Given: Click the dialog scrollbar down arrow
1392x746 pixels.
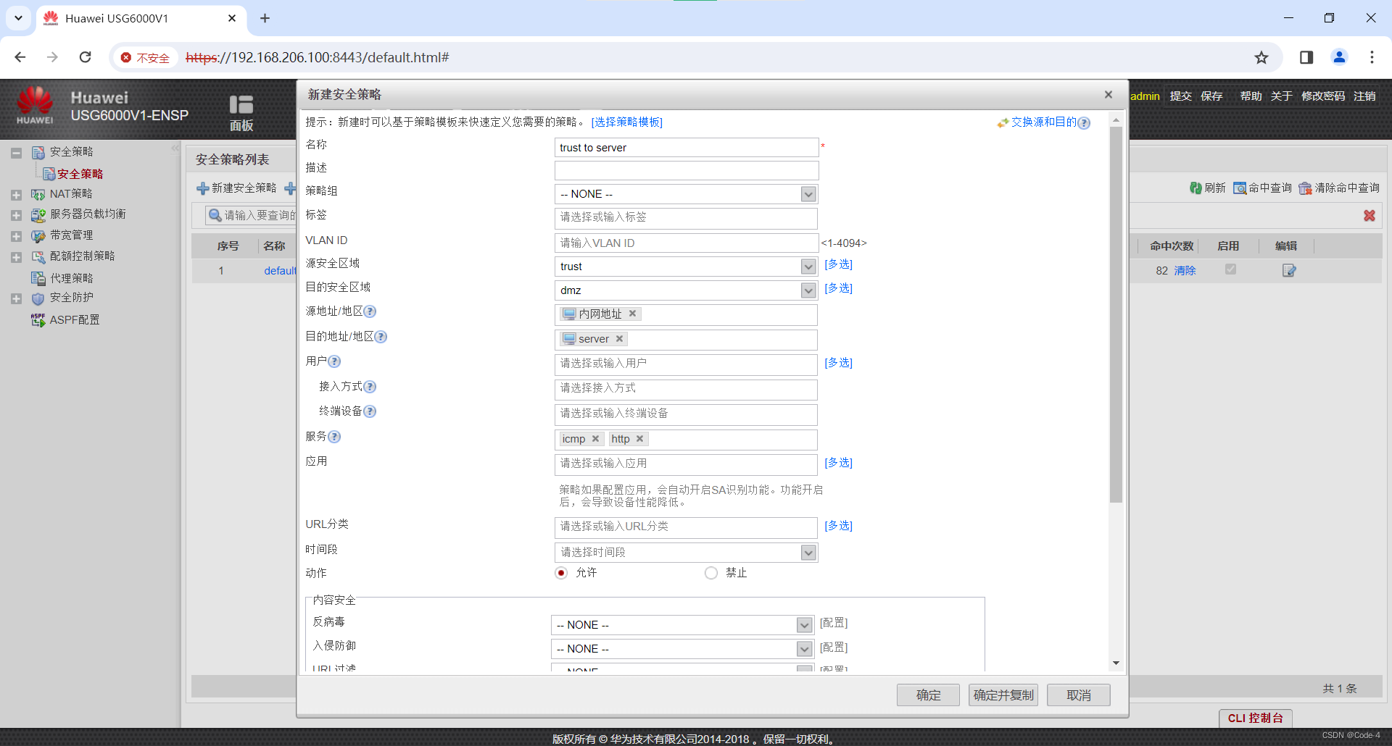Looking at the screenshot, I should pyautogui.click(x=1116, y=663).
